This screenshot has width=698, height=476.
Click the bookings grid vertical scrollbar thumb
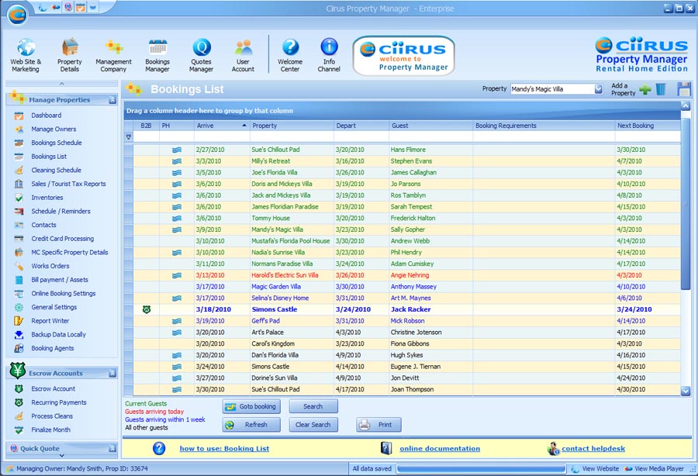[686, 202]
